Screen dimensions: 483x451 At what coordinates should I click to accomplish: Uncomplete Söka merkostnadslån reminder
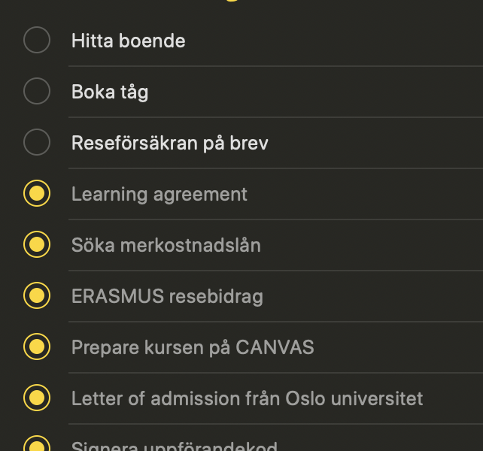[37, 244]
